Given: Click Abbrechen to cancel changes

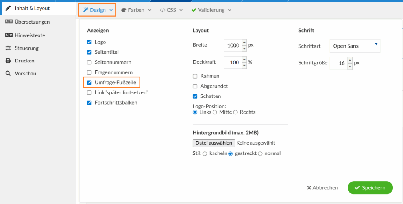Looking at the screenshot, I should 322,188.
